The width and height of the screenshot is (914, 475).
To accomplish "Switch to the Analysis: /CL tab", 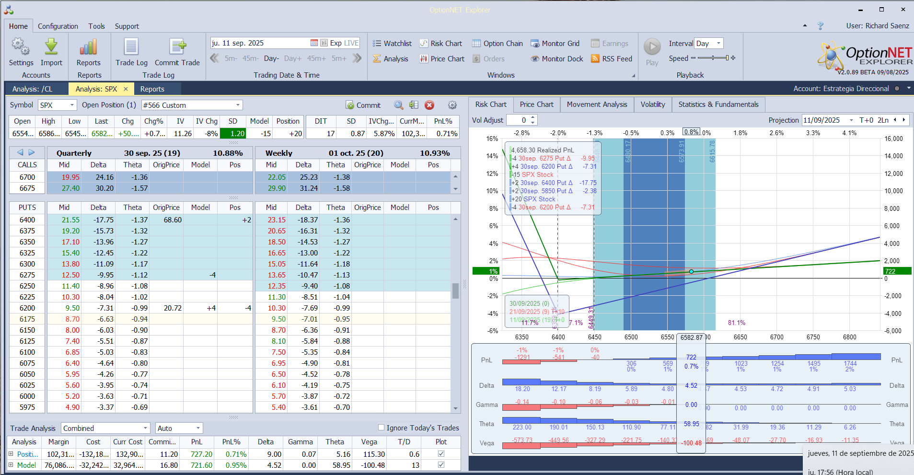I will pos(33,89).
